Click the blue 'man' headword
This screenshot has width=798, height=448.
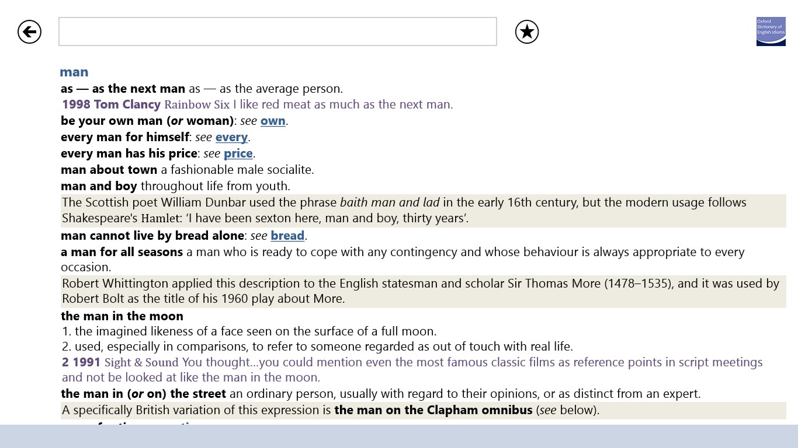(x=74, y=72)
